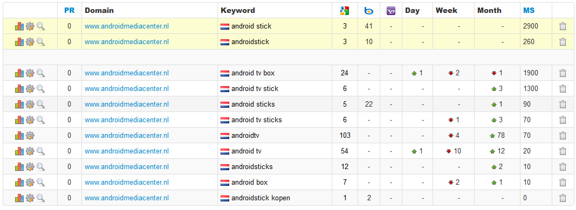Click trash icon for androidtv row
This screenshot has height=210, width=576.
tap(563, 136)
